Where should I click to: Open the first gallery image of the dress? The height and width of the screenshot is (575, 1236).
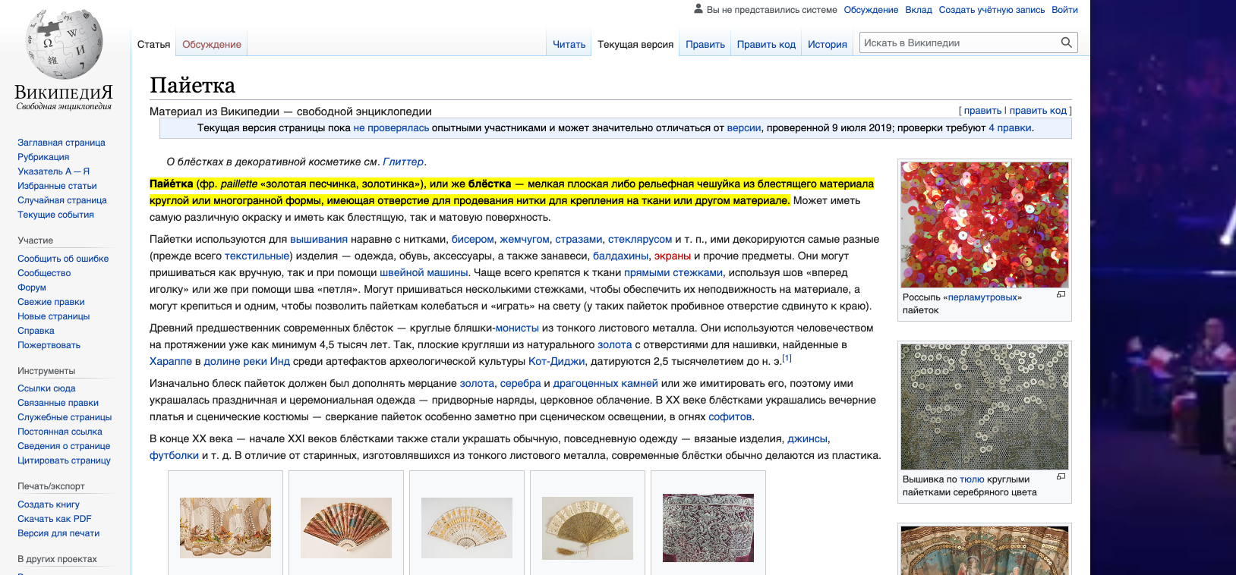[x=225, y=528]
